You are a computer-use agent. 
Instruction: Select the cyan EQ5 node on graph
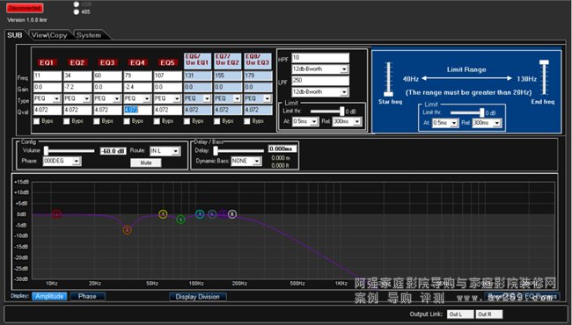[200, 214]
